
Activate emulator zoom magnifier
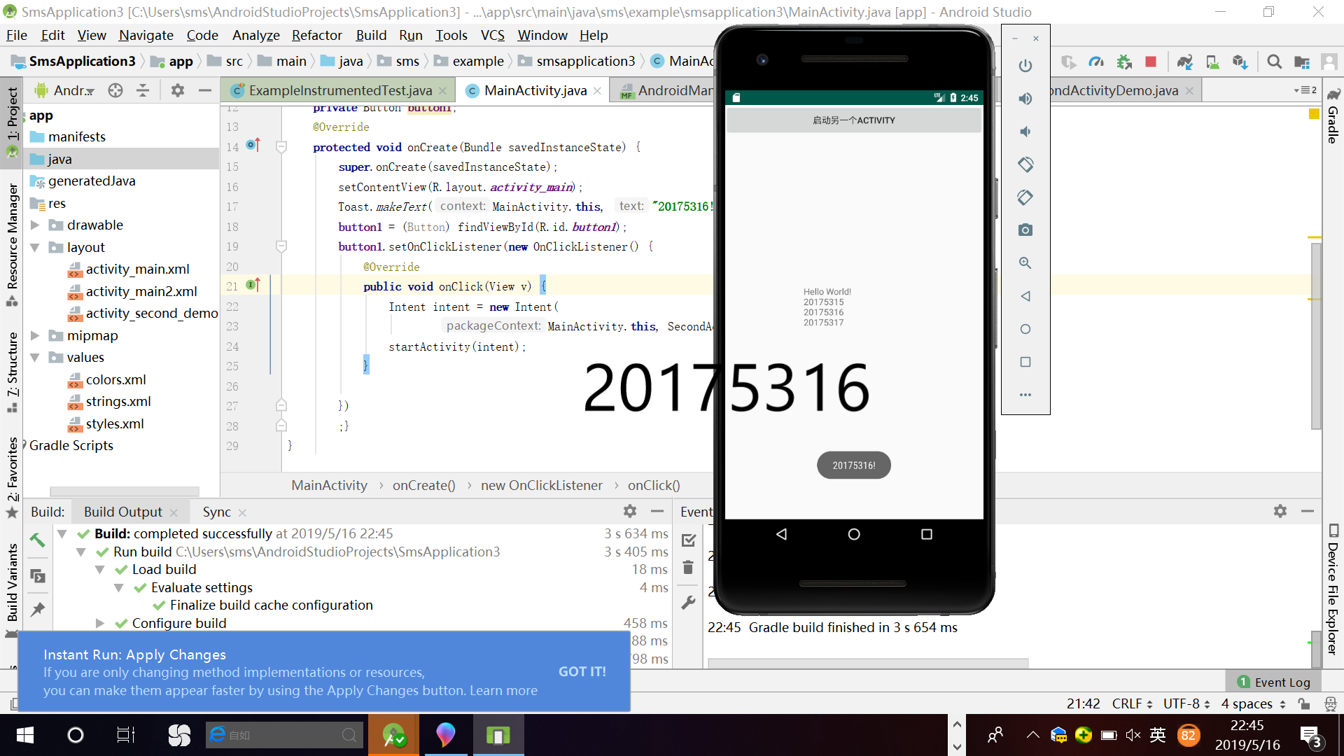pyautogui.click(x=1025, y=263)
